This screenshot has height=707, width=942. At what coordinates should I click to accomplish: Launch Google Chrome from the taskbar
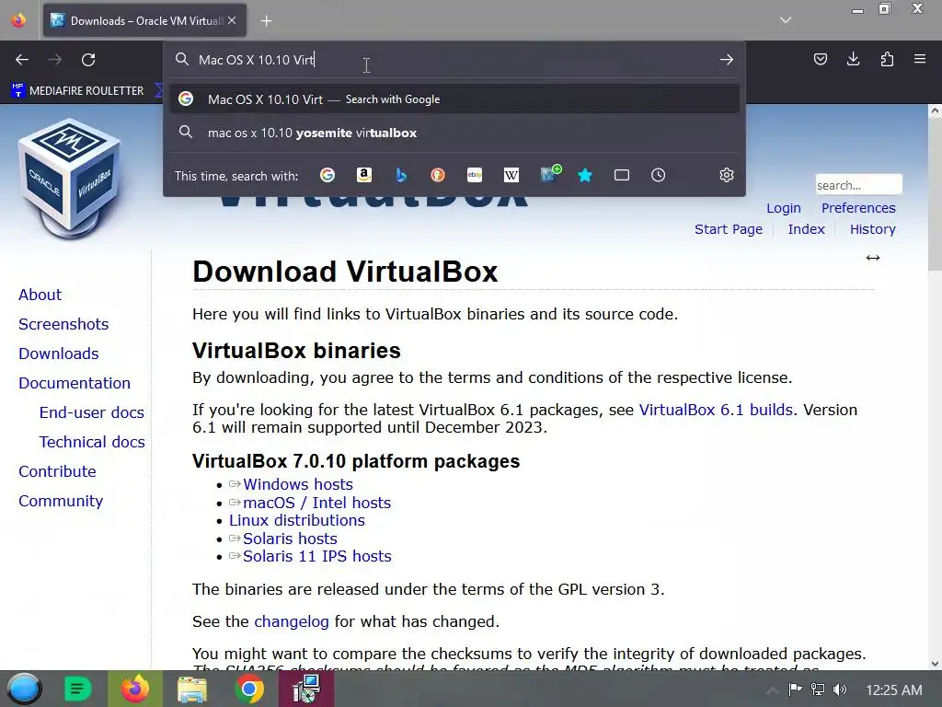[x=249, y=689]
